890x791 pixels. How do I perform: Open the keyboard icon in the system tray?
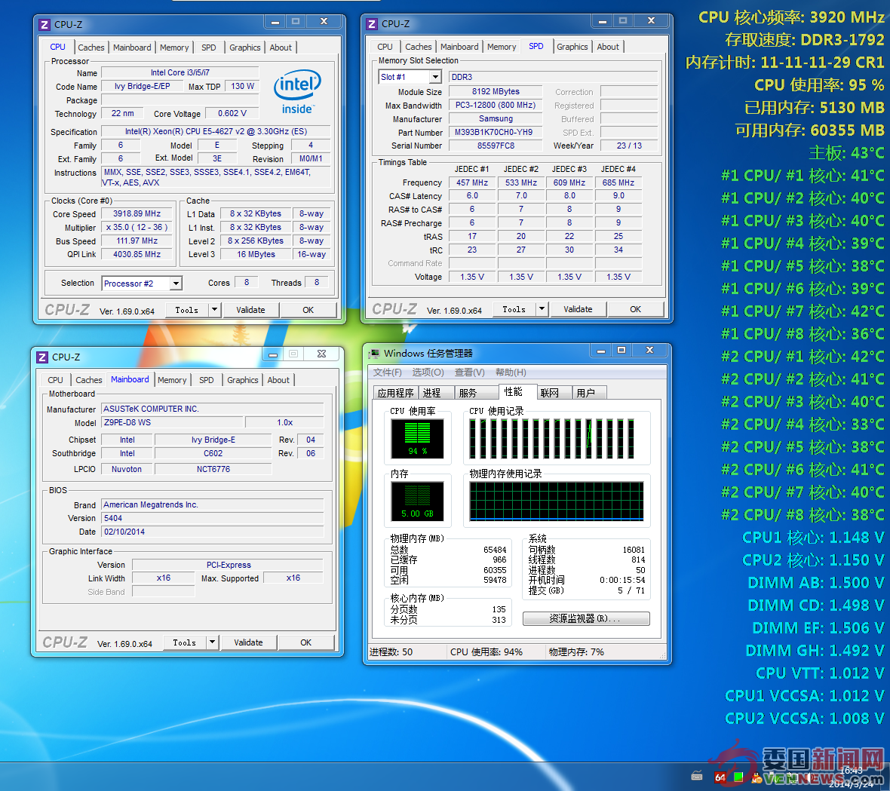point(697,776)
